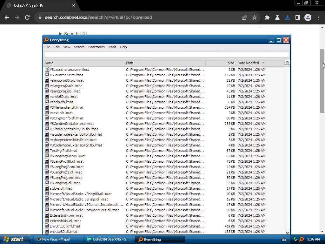Click the Everything tray icon in system tray
Image resolution: width=325 pixels, height=244 pixels.
(x=302, y=239)
